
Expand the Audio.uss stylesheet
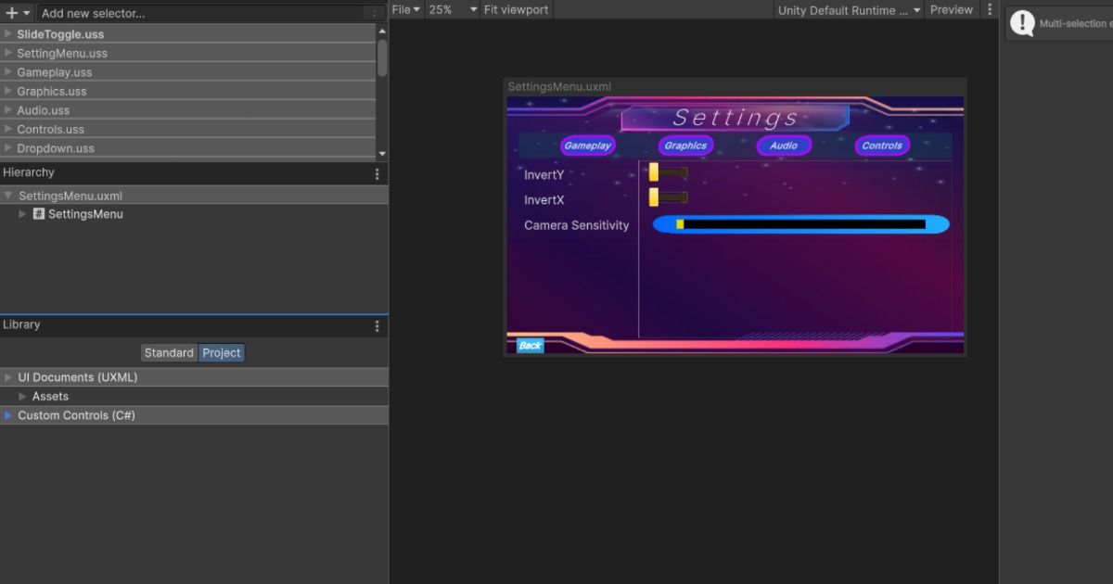click(x=7, y=109)
